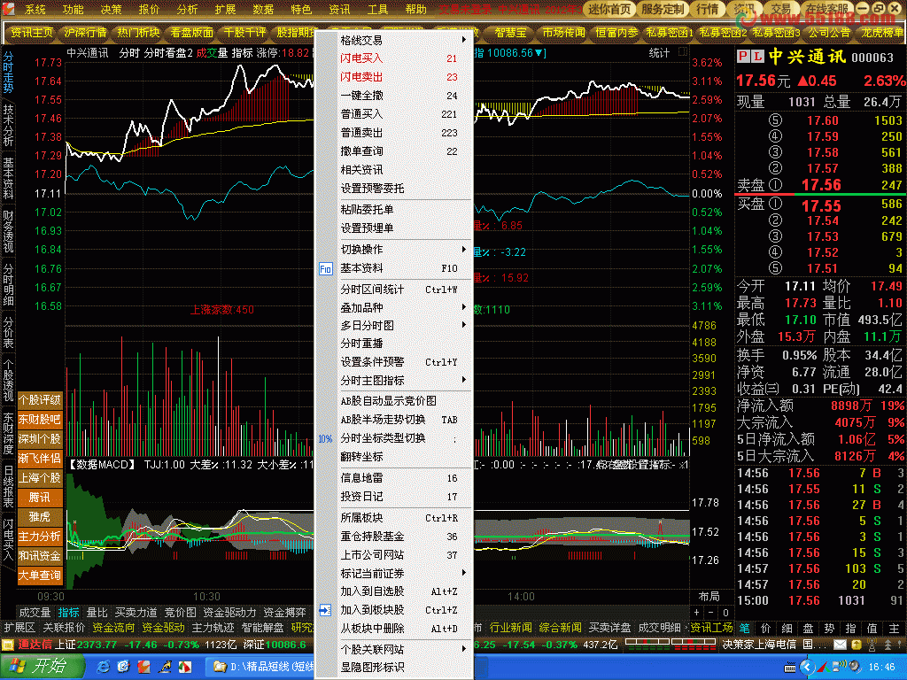Toggle the small box next to 统计
The width and height of the screenshot is (907, 680).
[x=683, y=52]
